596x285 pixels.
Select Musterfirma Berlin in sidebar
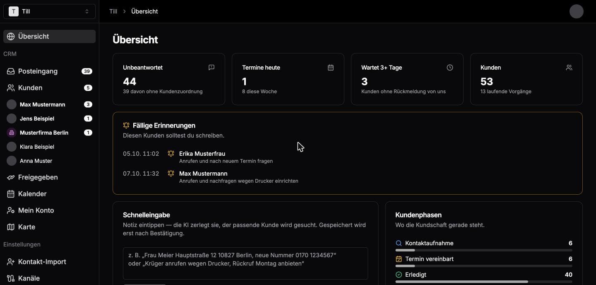(49, 133)
